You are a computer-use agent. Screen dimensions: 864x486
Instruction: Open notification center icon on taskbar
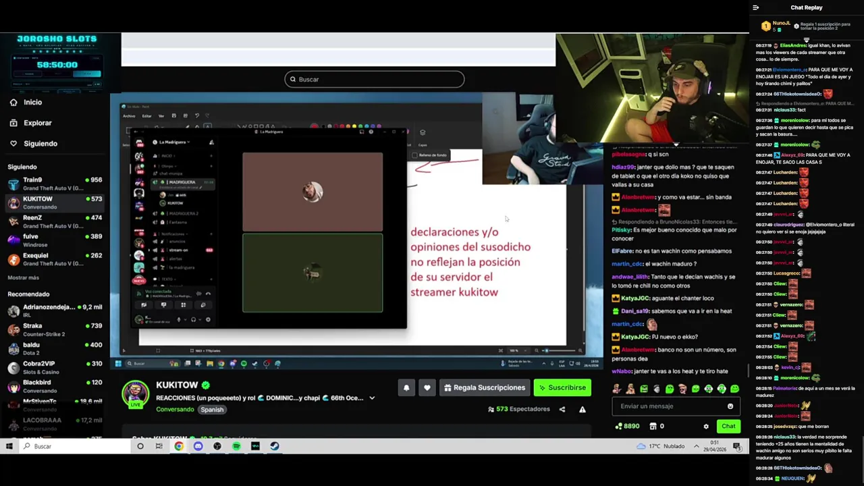[737, 446]
